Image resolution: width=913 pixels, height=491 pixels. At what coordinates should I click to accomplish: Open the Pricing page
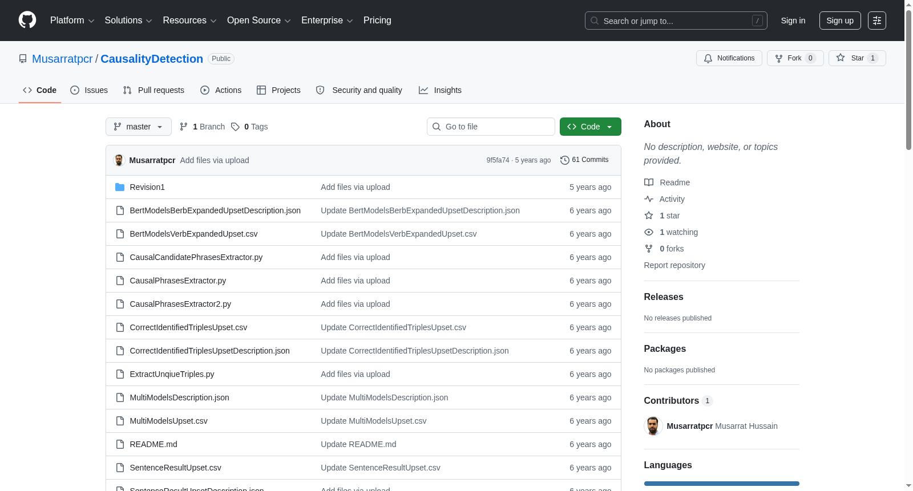click(x=377, y=21)
